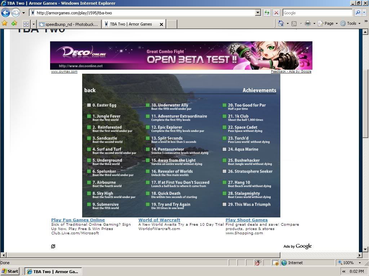Image resolution: width=369 pixels, height=276 pixels.
Task: Click the green box beside Jungle Fever
Action: click(89, 116)
